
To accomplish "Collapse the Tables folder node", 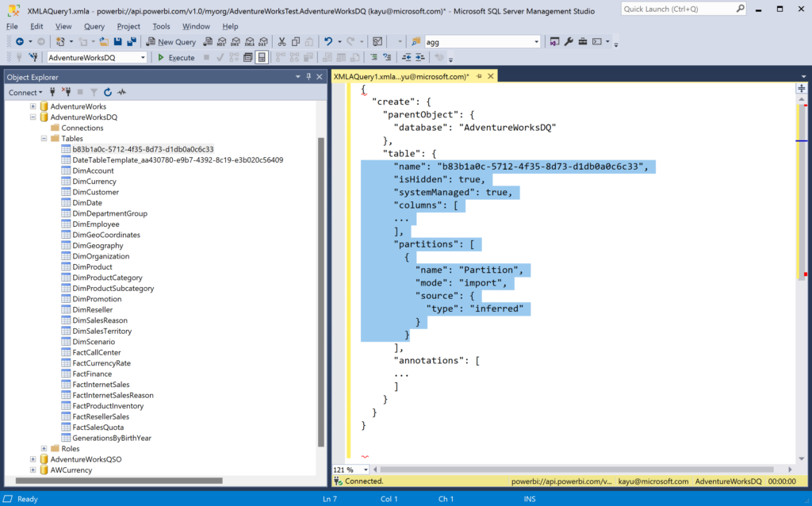I will (x=44, y=138).
